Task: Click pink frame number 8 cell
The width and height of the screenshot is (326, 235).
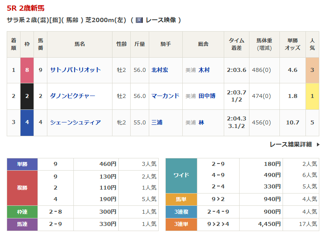Action: (27, 70)
